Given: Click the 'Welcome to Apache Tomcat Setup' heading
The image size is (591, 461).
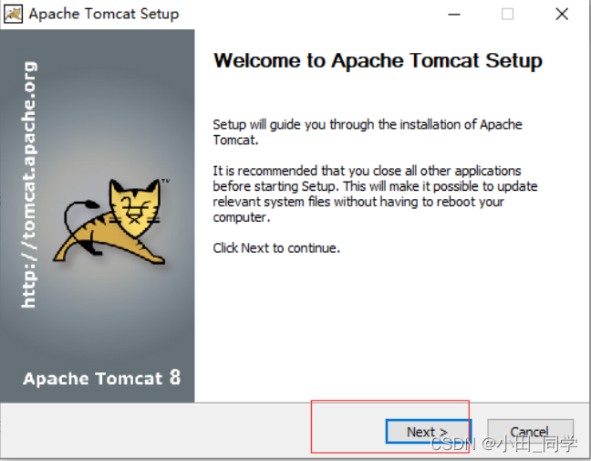Looking at the screenshot, I should pyautogui.click(x=378, y=60).
